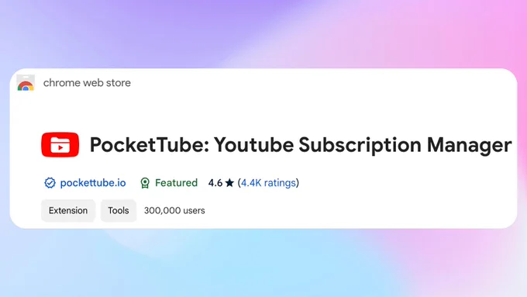Click the green 'Featured' label text

point(176,183)
